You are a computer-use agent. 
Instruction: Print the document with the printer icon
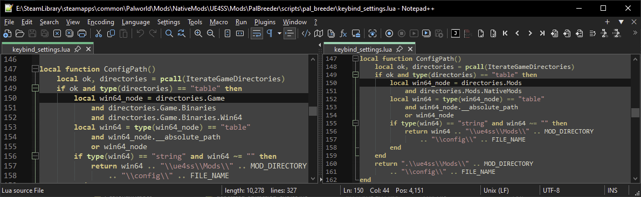82,33
